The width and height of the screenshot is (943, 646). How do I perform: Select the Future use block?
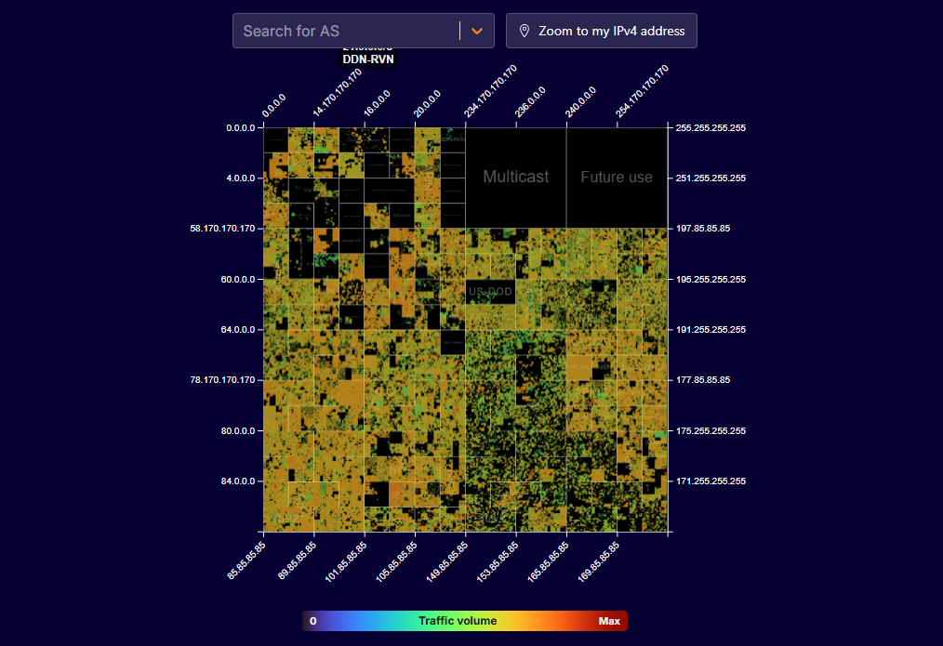click(617, 177)
